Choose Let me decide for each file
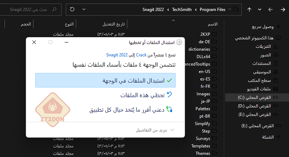Image resolution: width=289 pixels, height=157 pixels. pos(131,110)
